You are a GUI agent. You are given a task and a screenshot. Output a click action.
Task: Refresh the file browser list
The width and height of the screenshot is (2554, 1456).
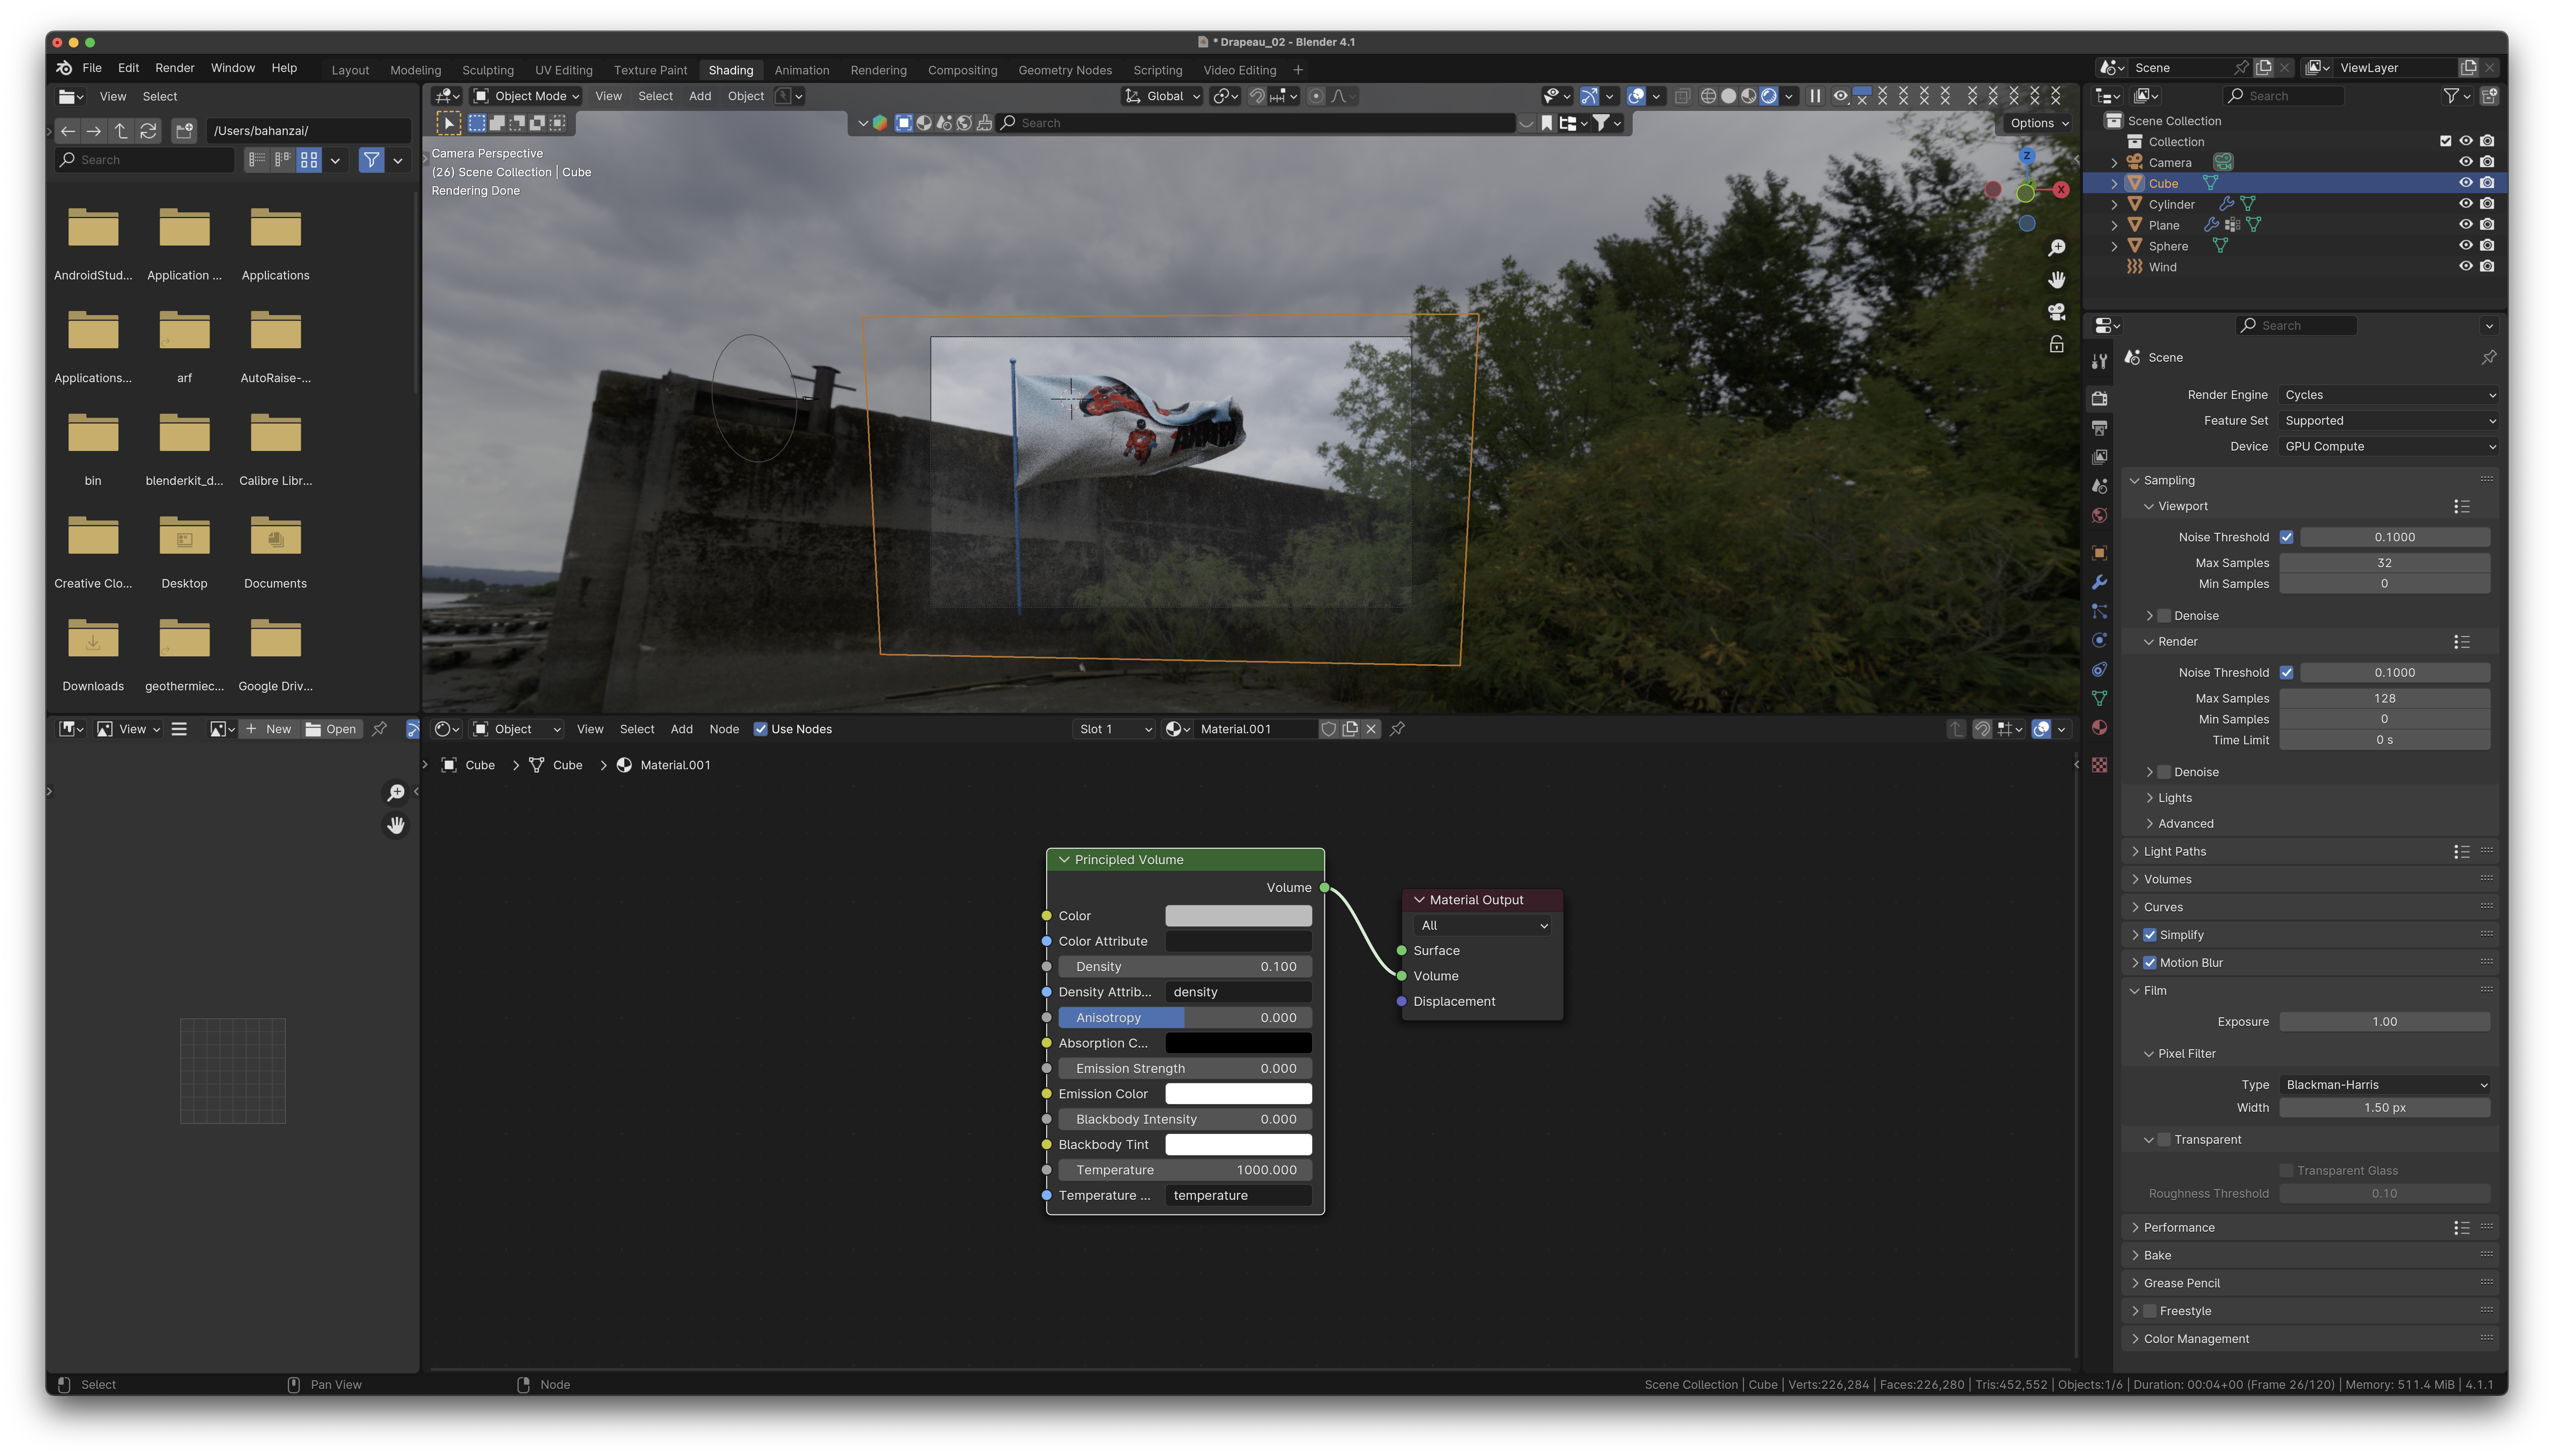[148, 131]
